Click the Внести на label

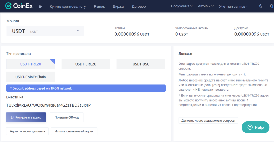15,97
